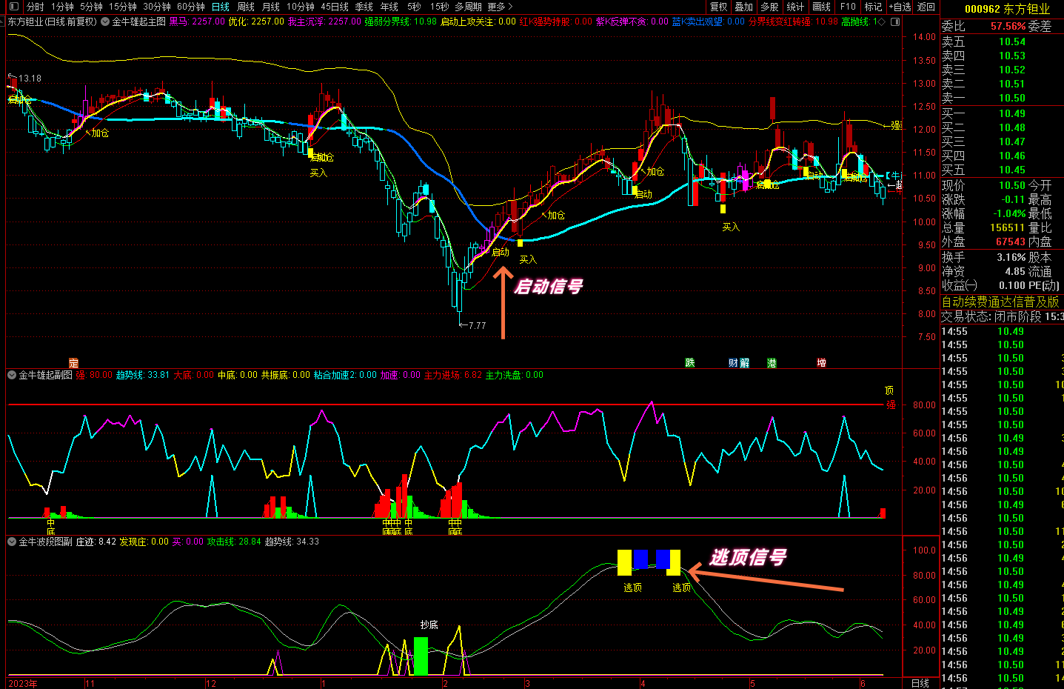The image size is (1064, 689).
Task: Click the orange 定 event marker icon
Action: point(73,363)
